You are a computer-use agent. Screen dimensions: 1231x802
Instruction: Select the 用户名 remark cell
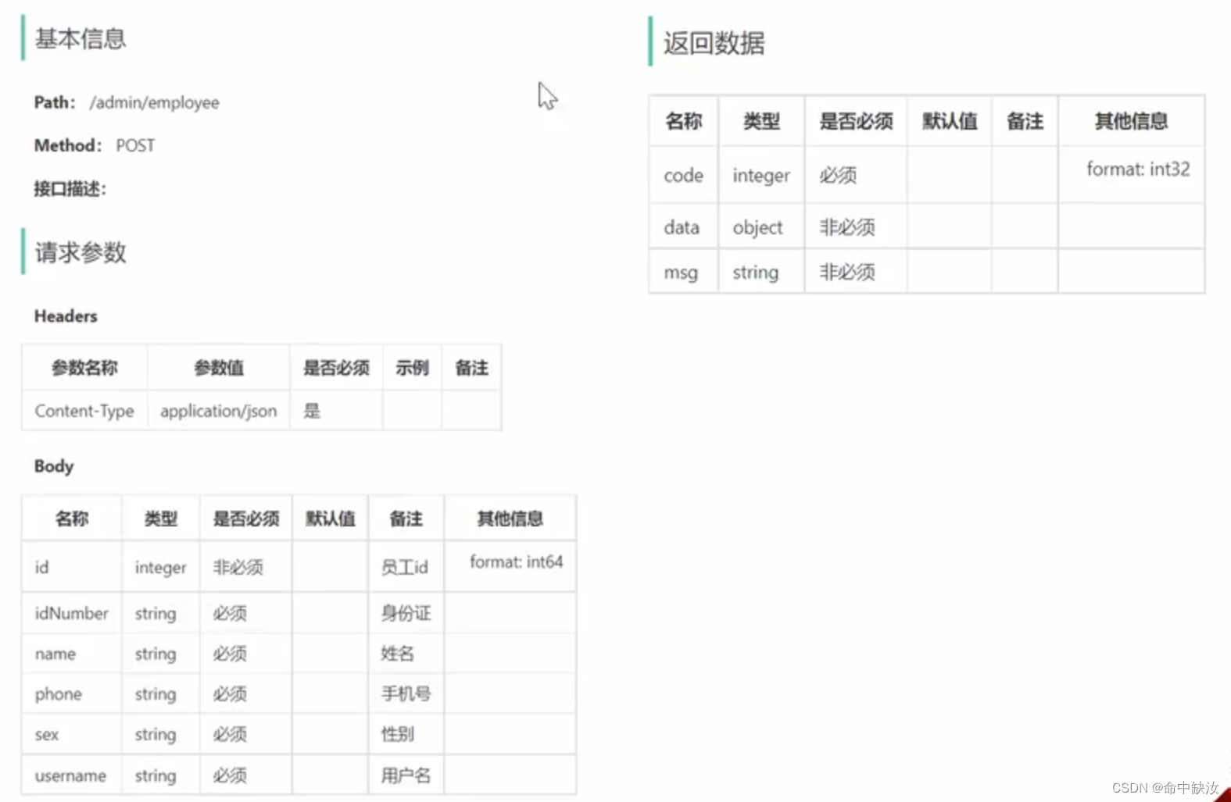[406, 775]
